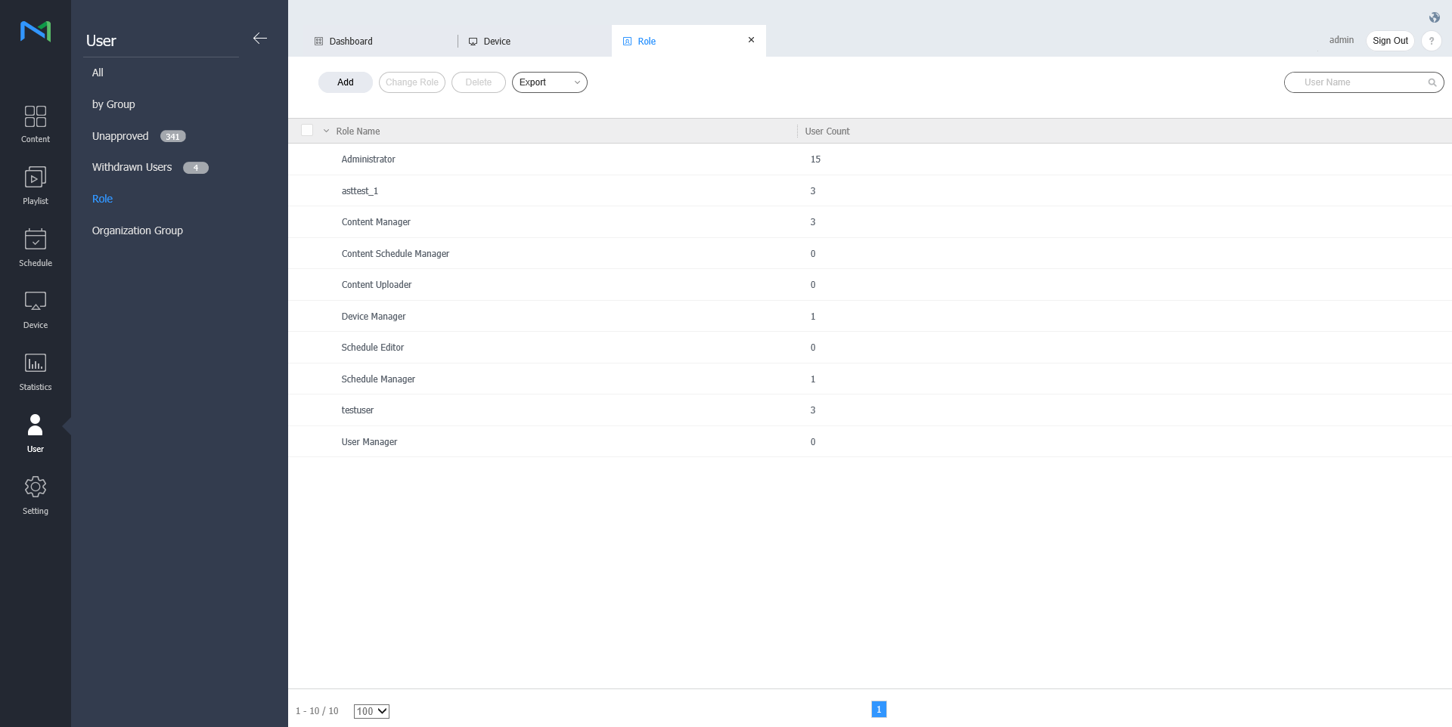Toggle the select-all roles checkbox
Screen dimensions: 1452x727
pyautogui.click(x=307, y=130)
